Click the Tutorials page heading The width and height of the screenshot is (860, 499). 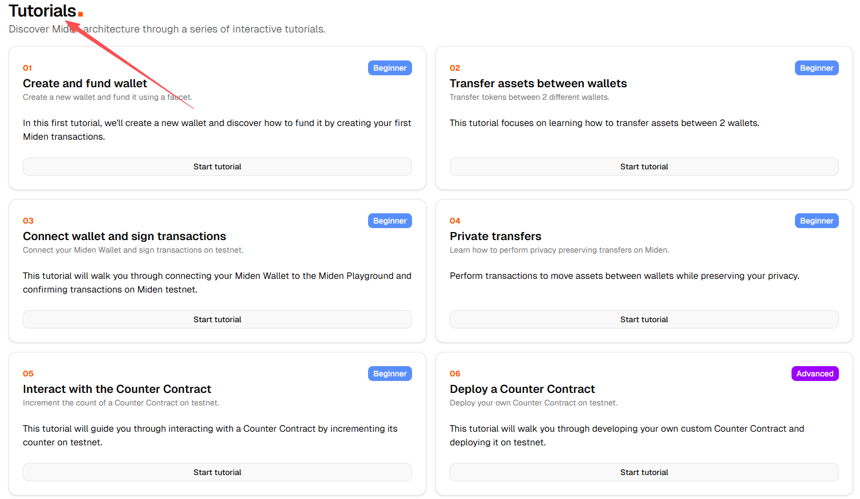point(43,10)
